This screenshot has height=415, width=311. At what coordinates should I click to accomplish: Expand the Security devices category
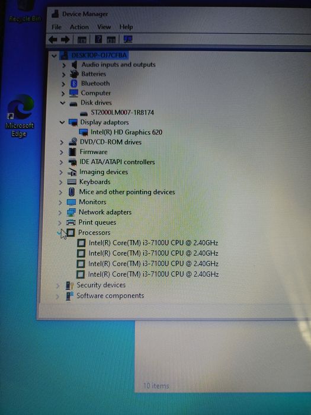(57, 286)
